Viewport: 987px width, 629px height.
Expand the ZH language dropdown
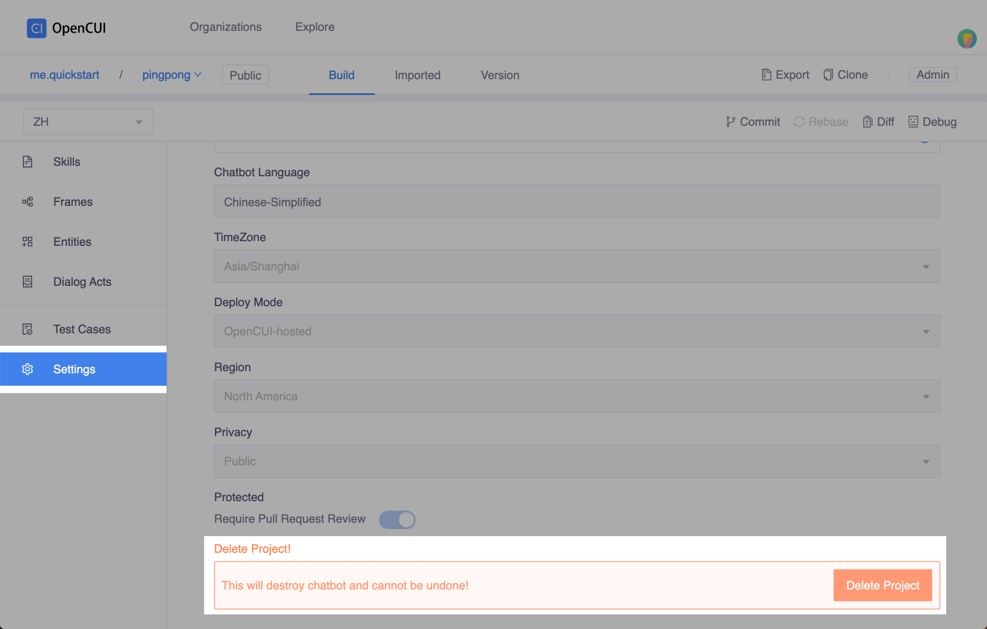[x=88, y=122]
